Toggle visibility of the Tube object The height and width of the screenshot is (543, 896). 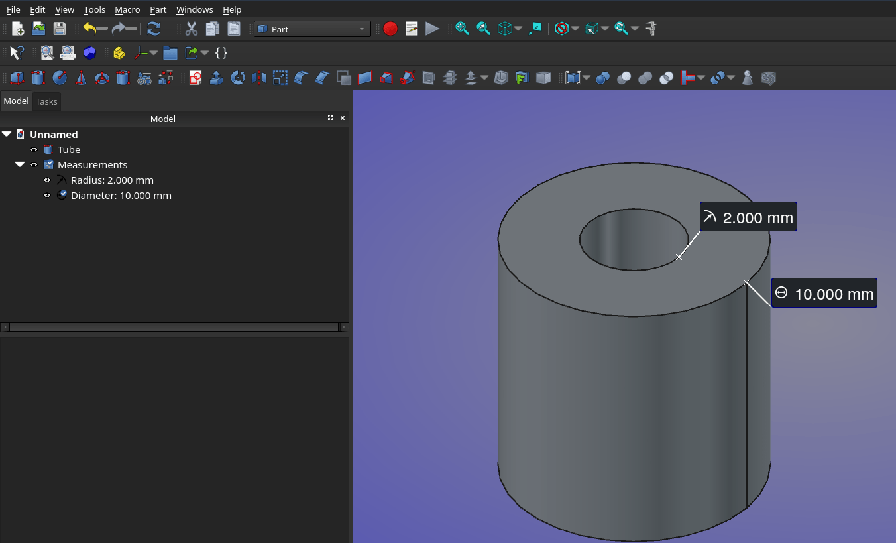pyautogui.click(x=34, y=150)
